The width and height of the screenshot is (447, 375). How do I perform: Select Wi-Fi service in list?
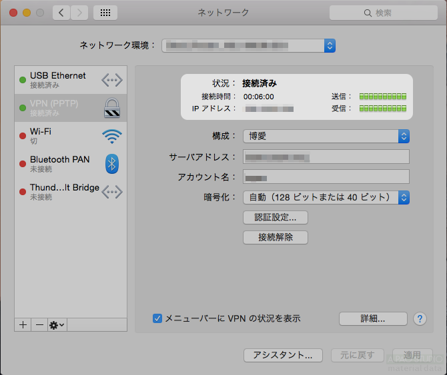point(71,136)
